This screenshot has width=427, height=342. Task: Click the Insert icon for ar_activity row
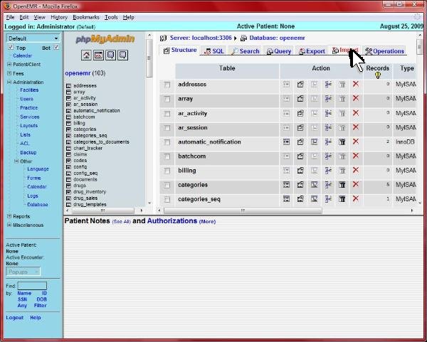328,113
